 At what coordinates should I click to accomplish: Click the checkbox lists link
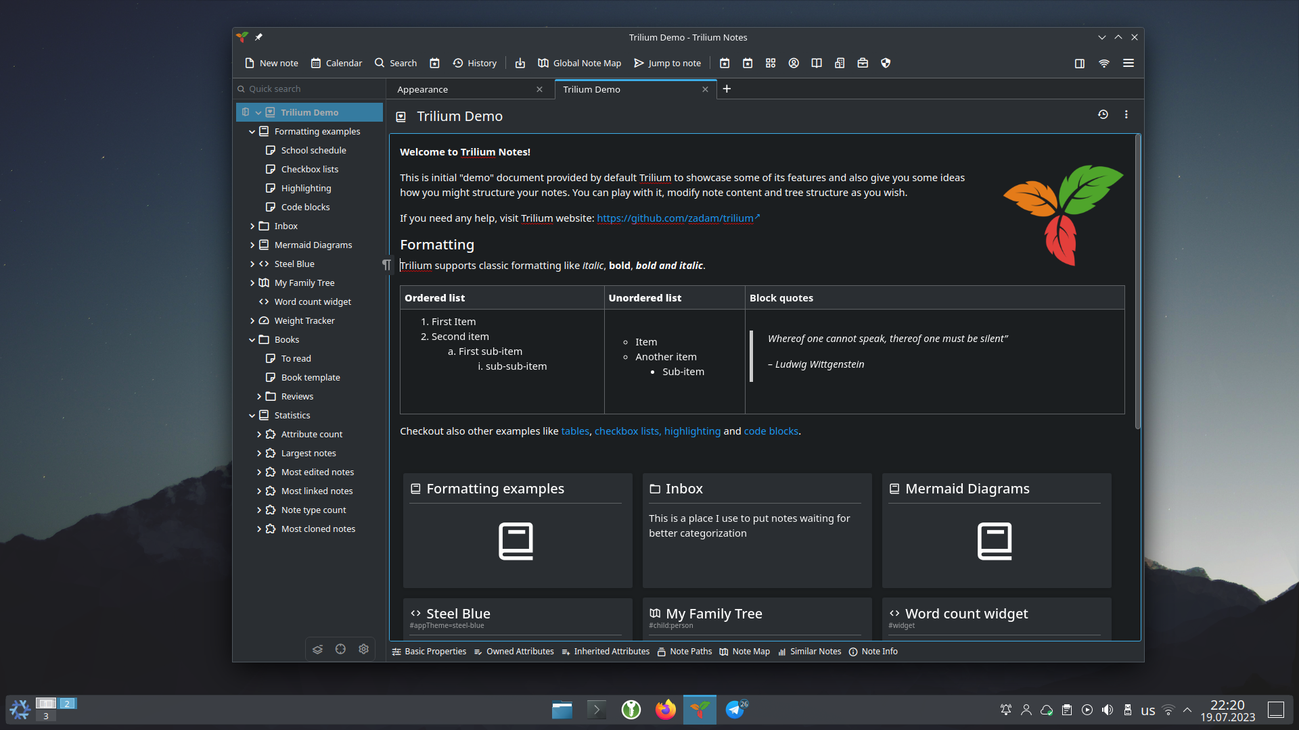pos(626,431)
